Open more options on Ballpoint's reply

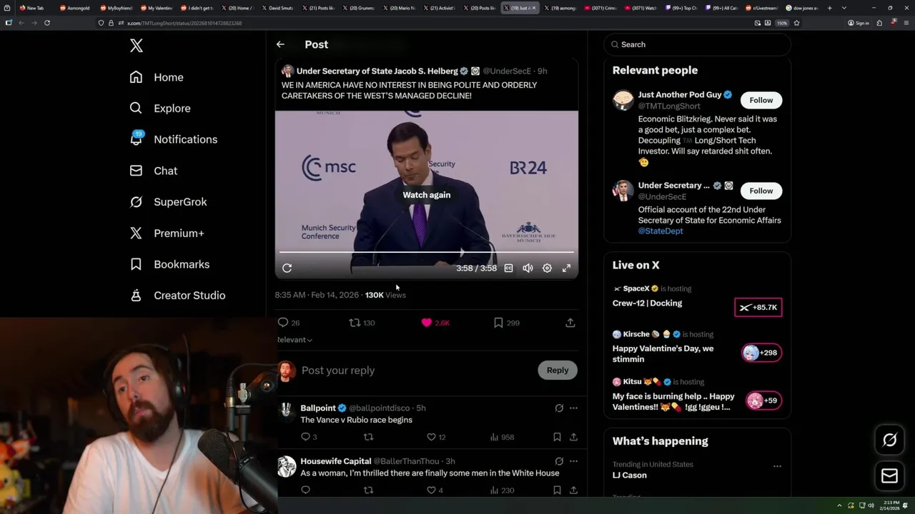pyautogui.click(x=573, y=408)
